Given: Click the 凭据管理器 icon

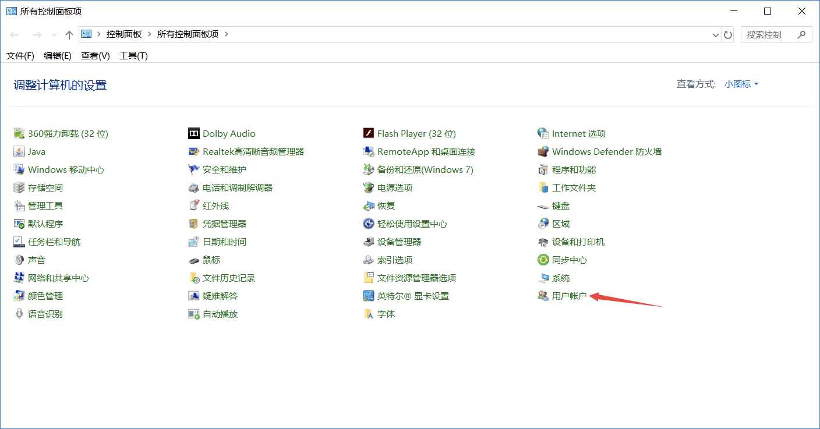Looking at the screenshot, I should coord(194,224).
